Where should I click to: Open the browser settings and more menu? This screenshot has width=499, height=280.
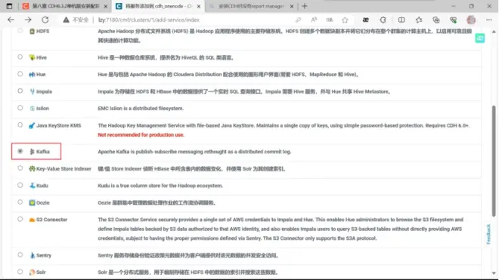coord(489,20)
